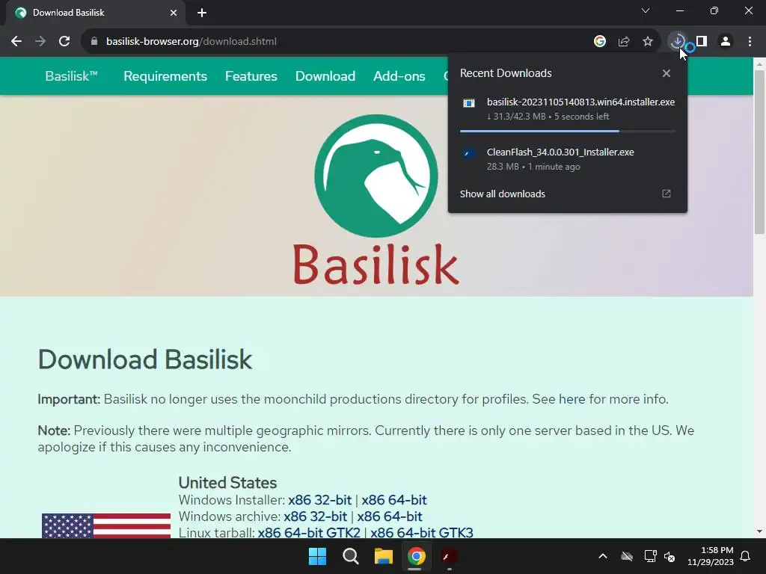The width and height of the screenshot is (766, 574).
Task: Download Windows archive x86 64-bit
Action: click(389, 516)
